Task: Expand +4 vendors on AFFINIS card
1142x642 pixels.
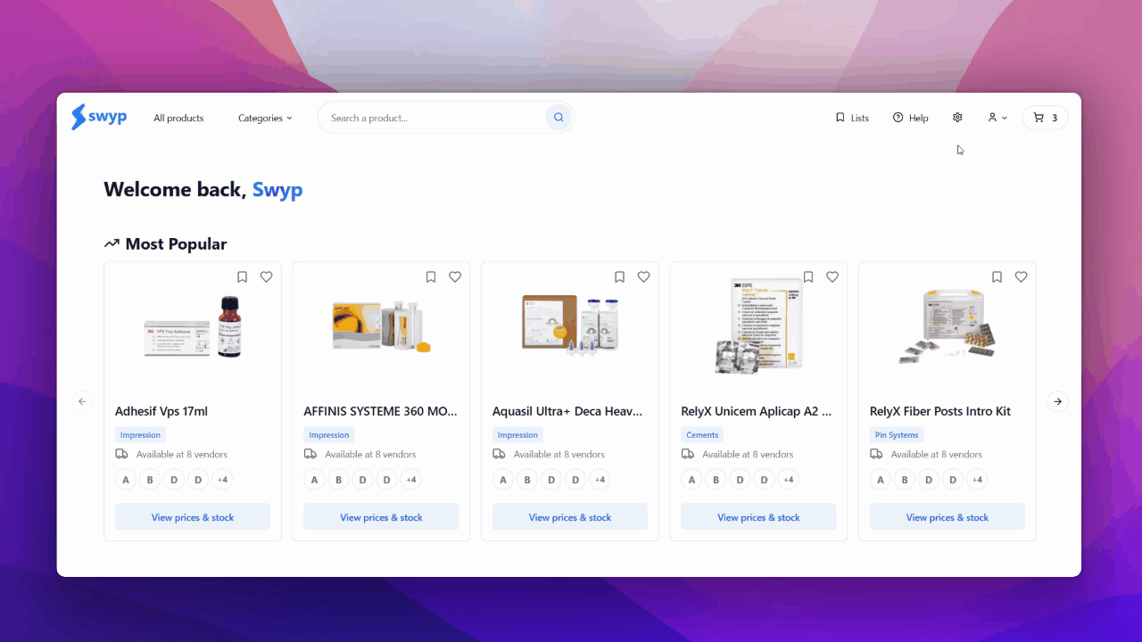Action: tap(410, 480)
